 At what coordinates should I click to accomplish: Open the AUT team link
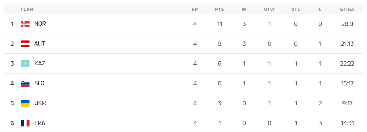pyautogui.click(x=40, y=44)
